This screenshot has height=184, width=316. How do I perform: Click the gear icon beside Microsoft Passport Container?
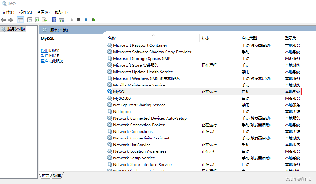(110, 45)
